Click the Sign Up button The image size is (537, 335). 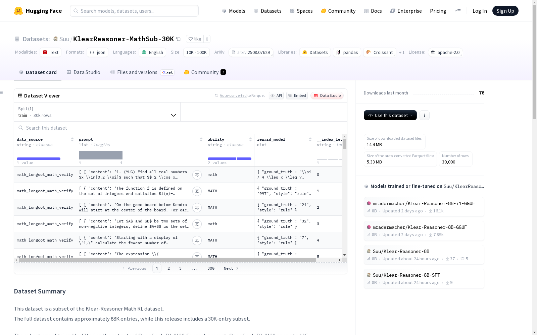(x=505, y=11)
